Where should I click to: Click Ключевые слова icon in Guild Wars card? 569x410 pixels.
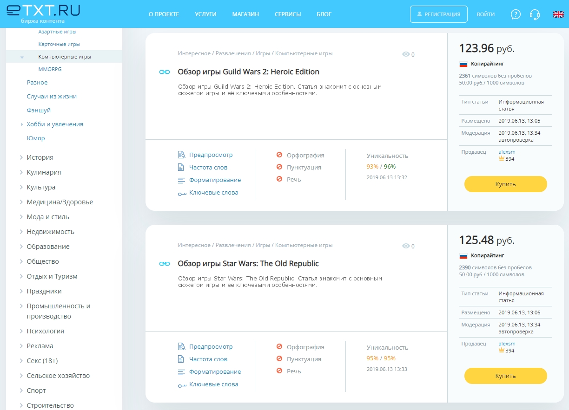click(182, 193)
